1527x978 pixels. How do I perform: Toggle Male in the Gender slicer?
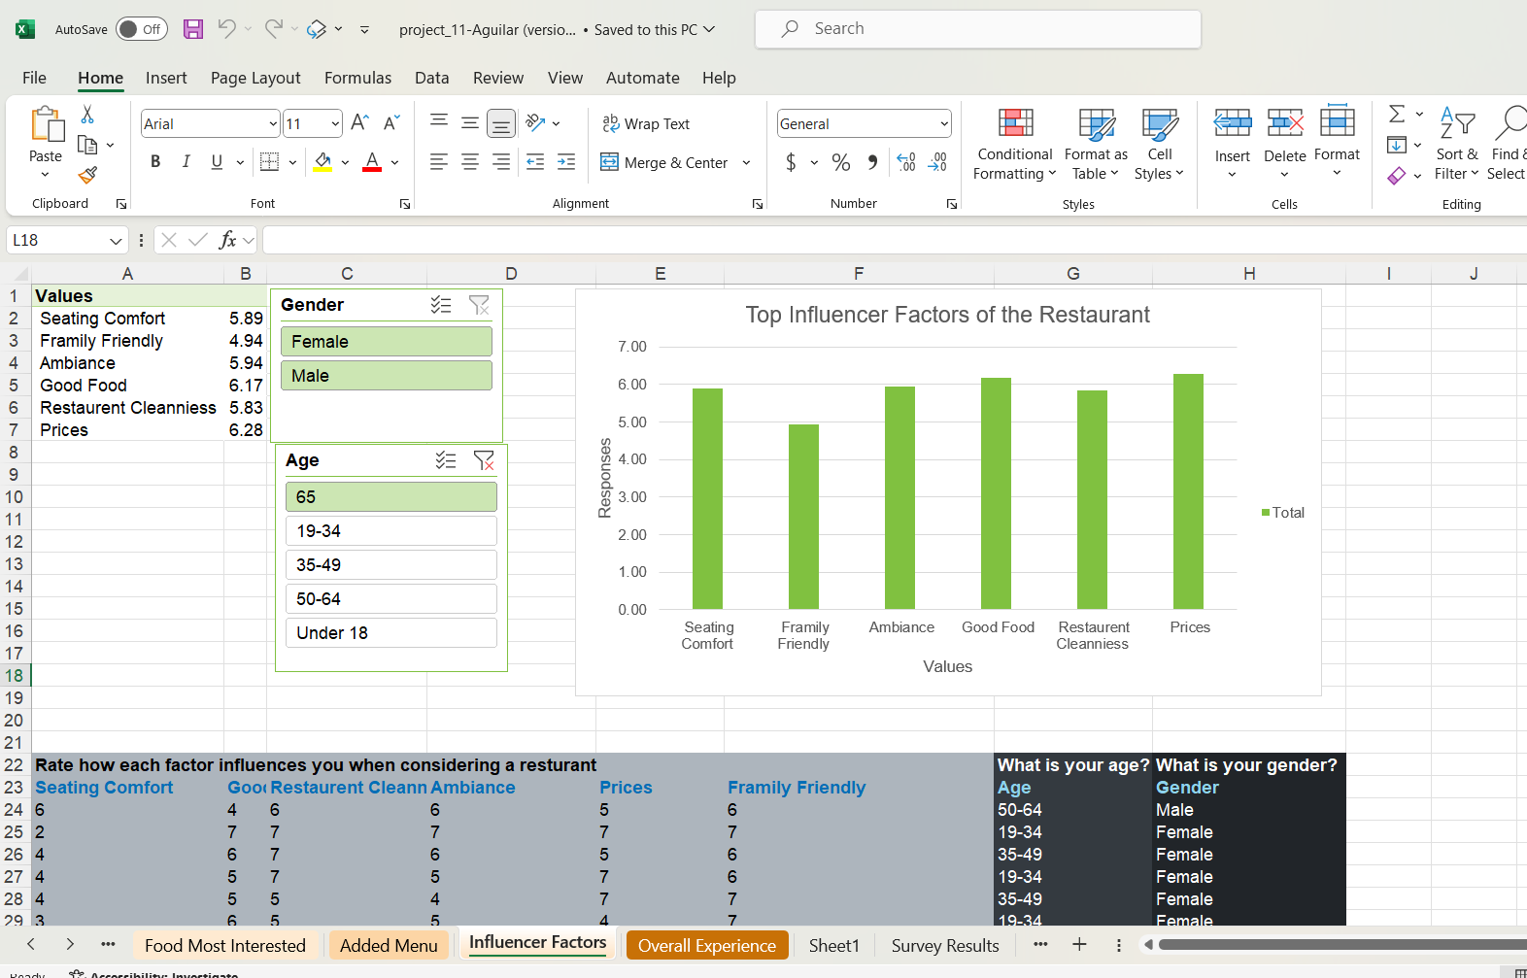[387, 376]
